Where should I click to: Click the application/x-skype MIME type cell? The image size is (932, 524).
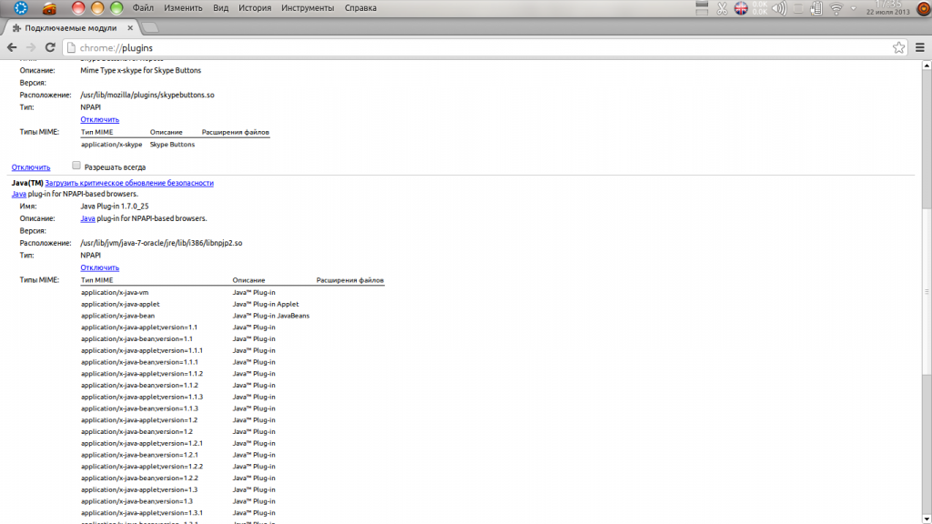click(x=112, y=145)
